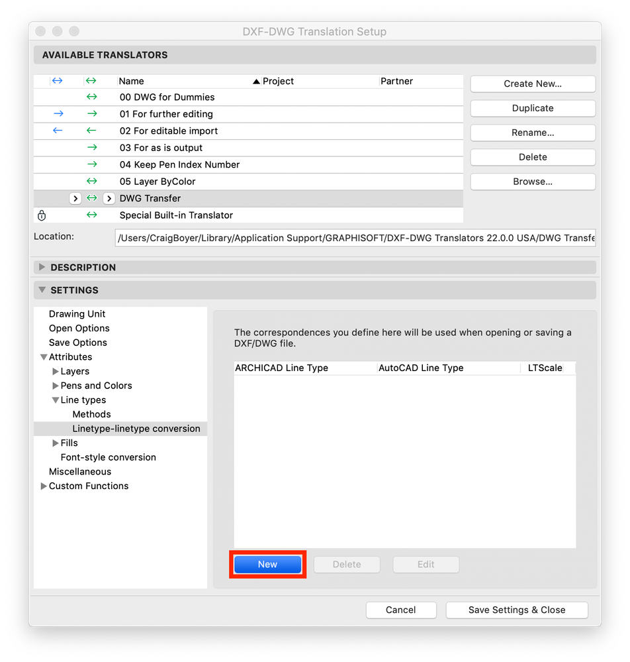
Task: Open the Browse dialog for translators
Action: (x=532, y=182)
